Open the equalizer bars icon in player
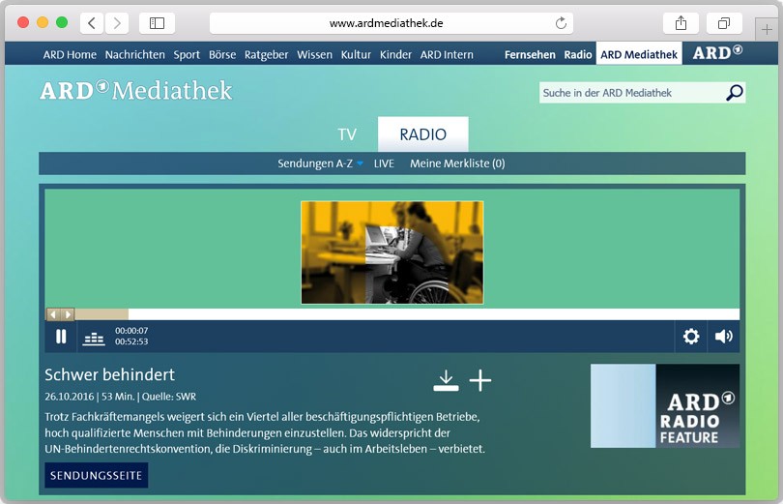Viewport: 783px width, 504px height. tap(94, 339)
